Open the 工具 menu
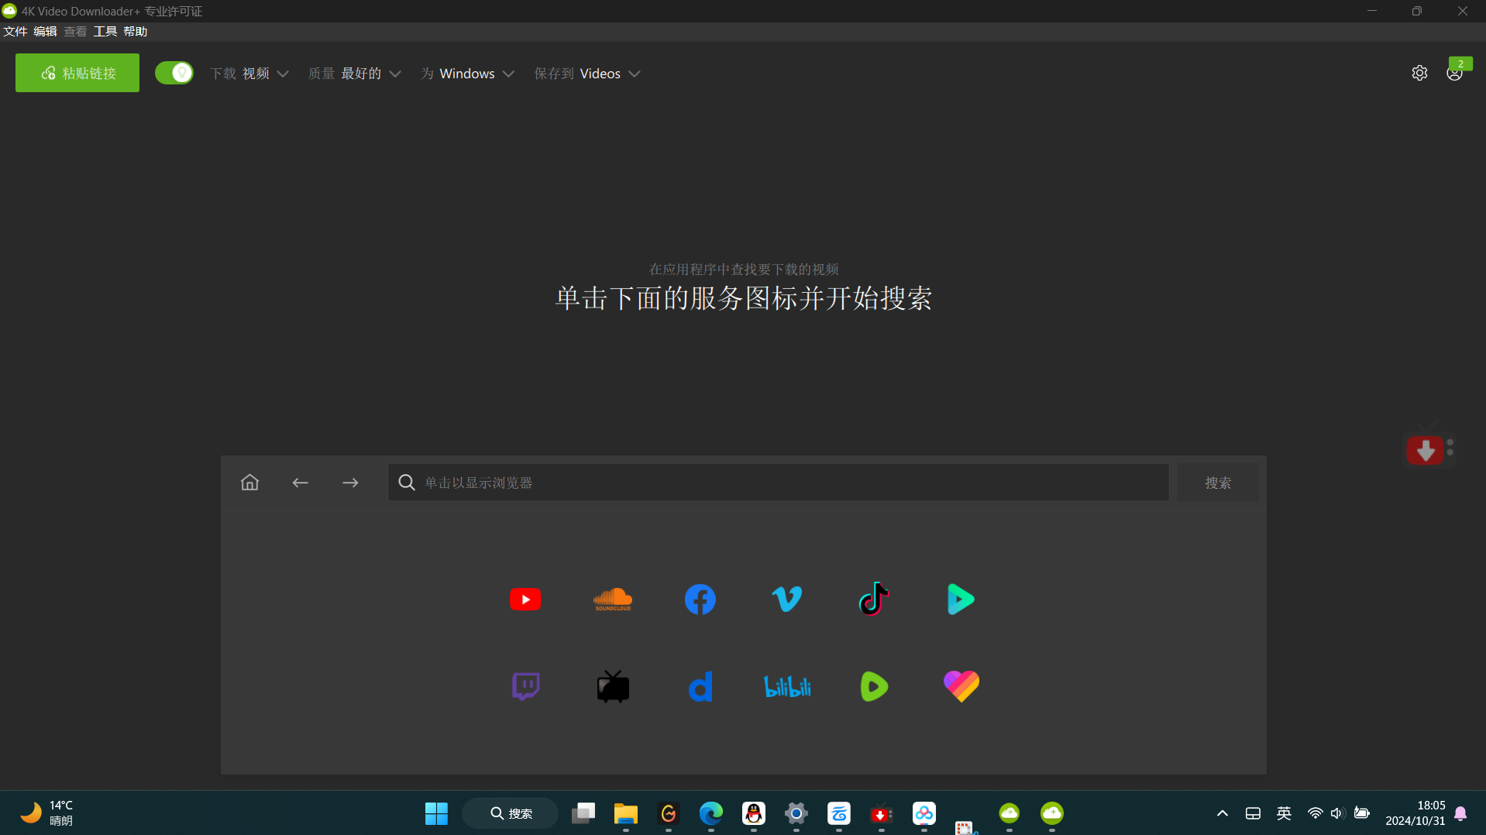This screenshot has width=1486, height=835. [x=105, y=31]
